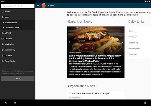Click the Expansion News tag on carousel
This screenshot has width=151, height=106.
tap(75, 52)
